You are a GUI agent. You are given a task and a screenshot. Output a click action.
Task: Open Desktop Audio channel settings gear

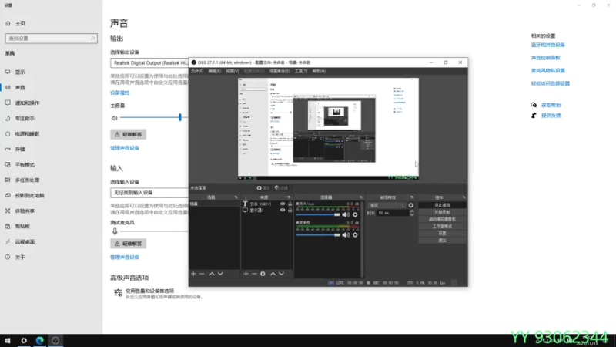pyautogui.click(x=355, y=235)
